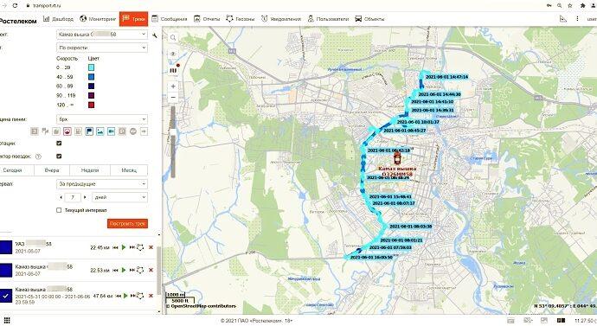Expand the object selector 'Камаз вышка' dropdown
The height and width of the screenshot is (326, 597).
(x=102, y=35)
